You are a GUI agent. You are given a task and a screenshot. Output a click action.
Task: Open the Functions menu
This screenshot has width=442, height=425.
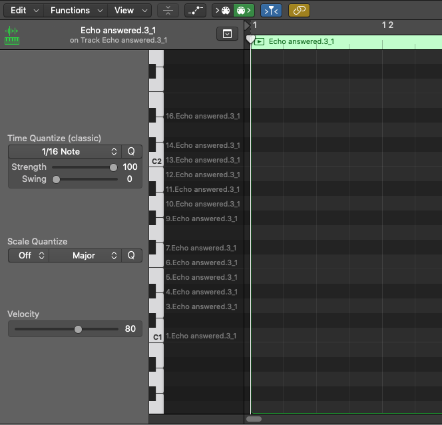click(76, 11)
